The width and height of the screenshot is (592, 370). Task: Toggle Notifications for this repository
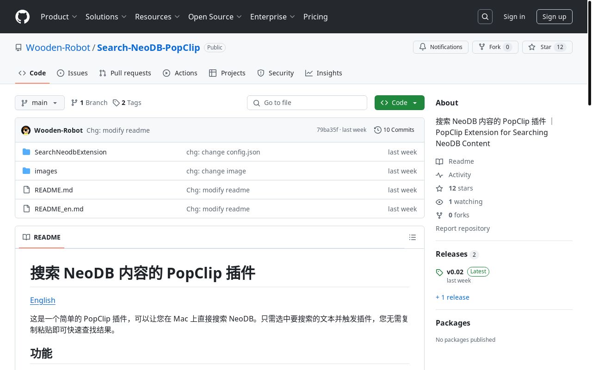click(440, 47)
